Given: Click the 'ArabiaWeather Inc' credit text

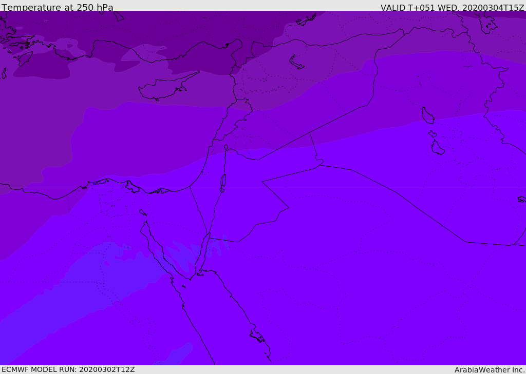Looking at the screenshot, I should point(489,370).
